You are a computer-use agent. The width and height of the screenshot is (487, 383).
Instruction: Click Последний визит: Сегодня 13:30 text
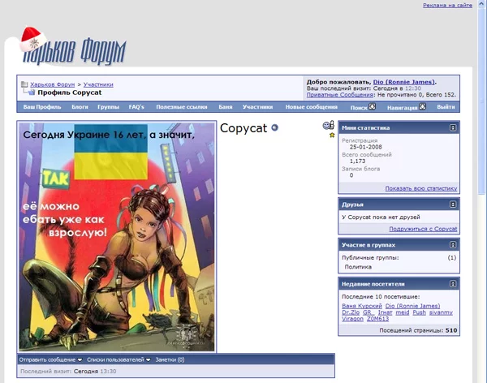click(68, 371)
